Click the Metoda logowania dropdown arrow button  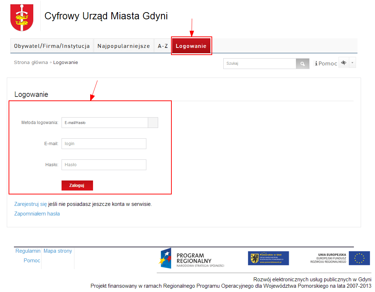tap(153, 123)
